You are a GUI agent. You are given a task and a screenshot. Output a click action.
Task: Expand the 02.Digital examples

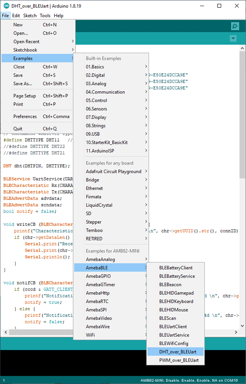pyautogui.click(x=111, y=75)
